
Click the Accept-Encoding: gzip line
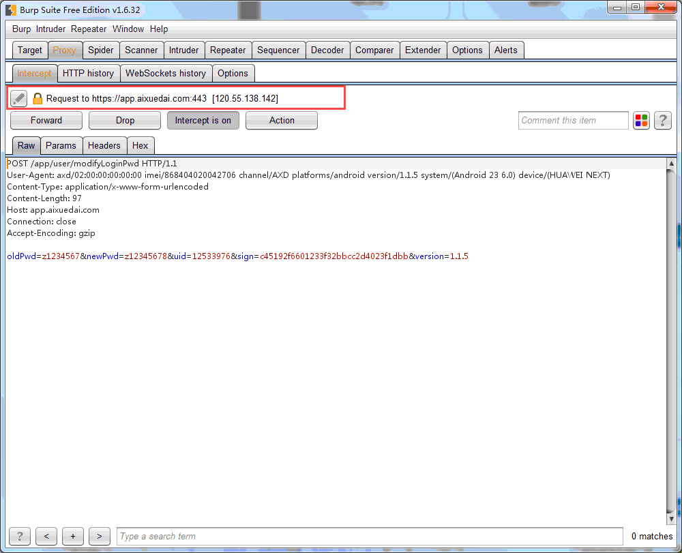click(x=51, y=233)
